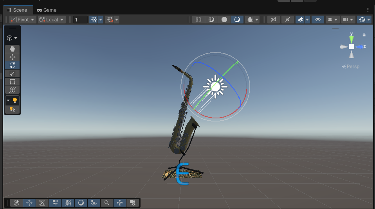Click the magnifier search icon in bottom overlay
375x209 pixels.
coord(106,203)
